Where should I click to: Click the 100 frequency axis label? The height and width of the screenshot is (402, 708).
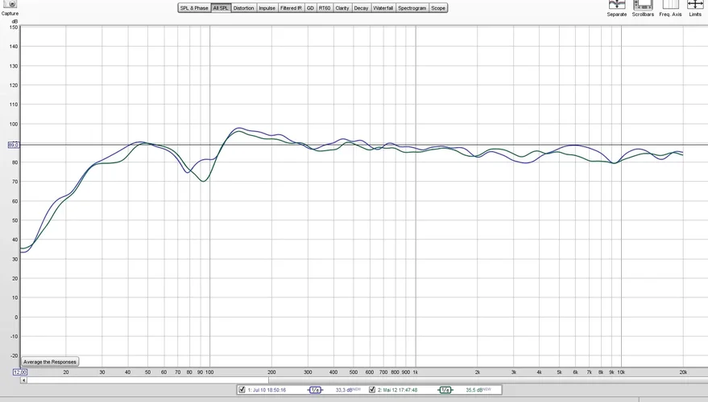(209, 372)
